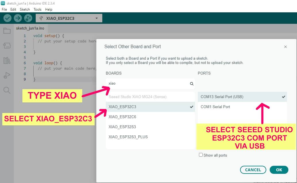Click the Upload arrow button
The image size is (297, 183).
tap(18, 18)
